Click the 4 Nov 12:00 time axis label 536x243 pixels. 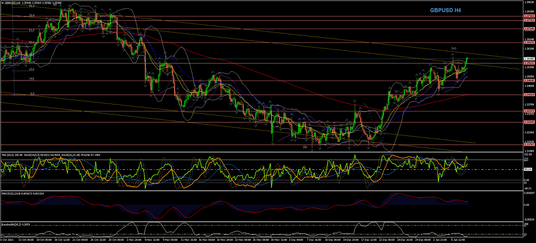[x=151, y=239]
